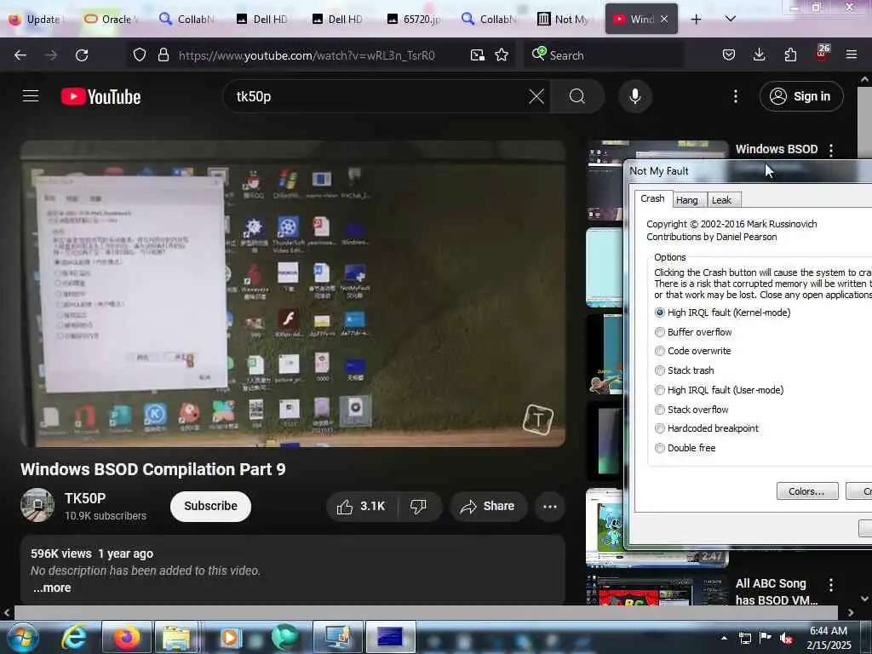This screenshot has height=654, width=872.
Task: Open the YouTube hamburger guide menu
Action: 31,96
